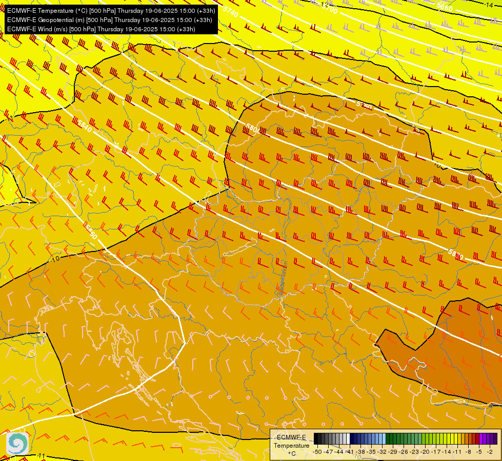This screenshot has height=461, width=502.
Task: Click the -10 isotherm label on the map
Action: pyautogui.click(x=55, y=259)
